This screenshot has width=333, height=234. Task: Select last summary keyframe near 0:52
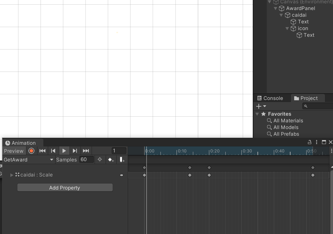click(313, 168)
